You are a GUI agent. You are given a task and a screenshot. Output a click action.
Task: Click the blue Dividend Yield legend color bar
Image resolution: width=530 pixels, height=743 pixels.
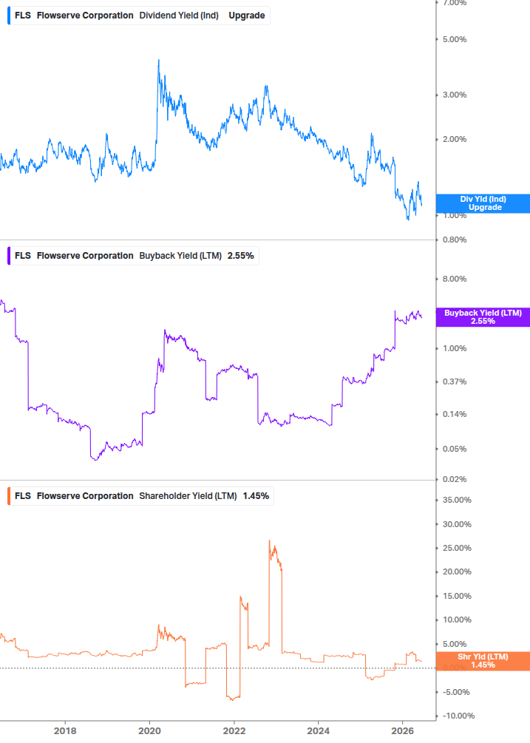click(x=9, y=16)
